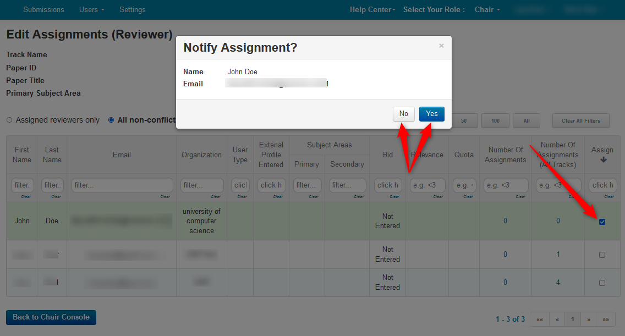
Task: Open the Assign column filter dropdown
Action: 602,185
